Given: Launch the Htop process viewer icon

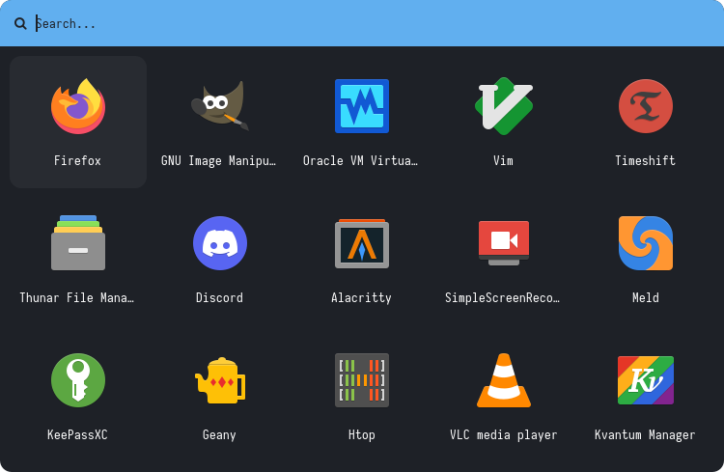Looking at the screenshot, I should click(361, 380).
